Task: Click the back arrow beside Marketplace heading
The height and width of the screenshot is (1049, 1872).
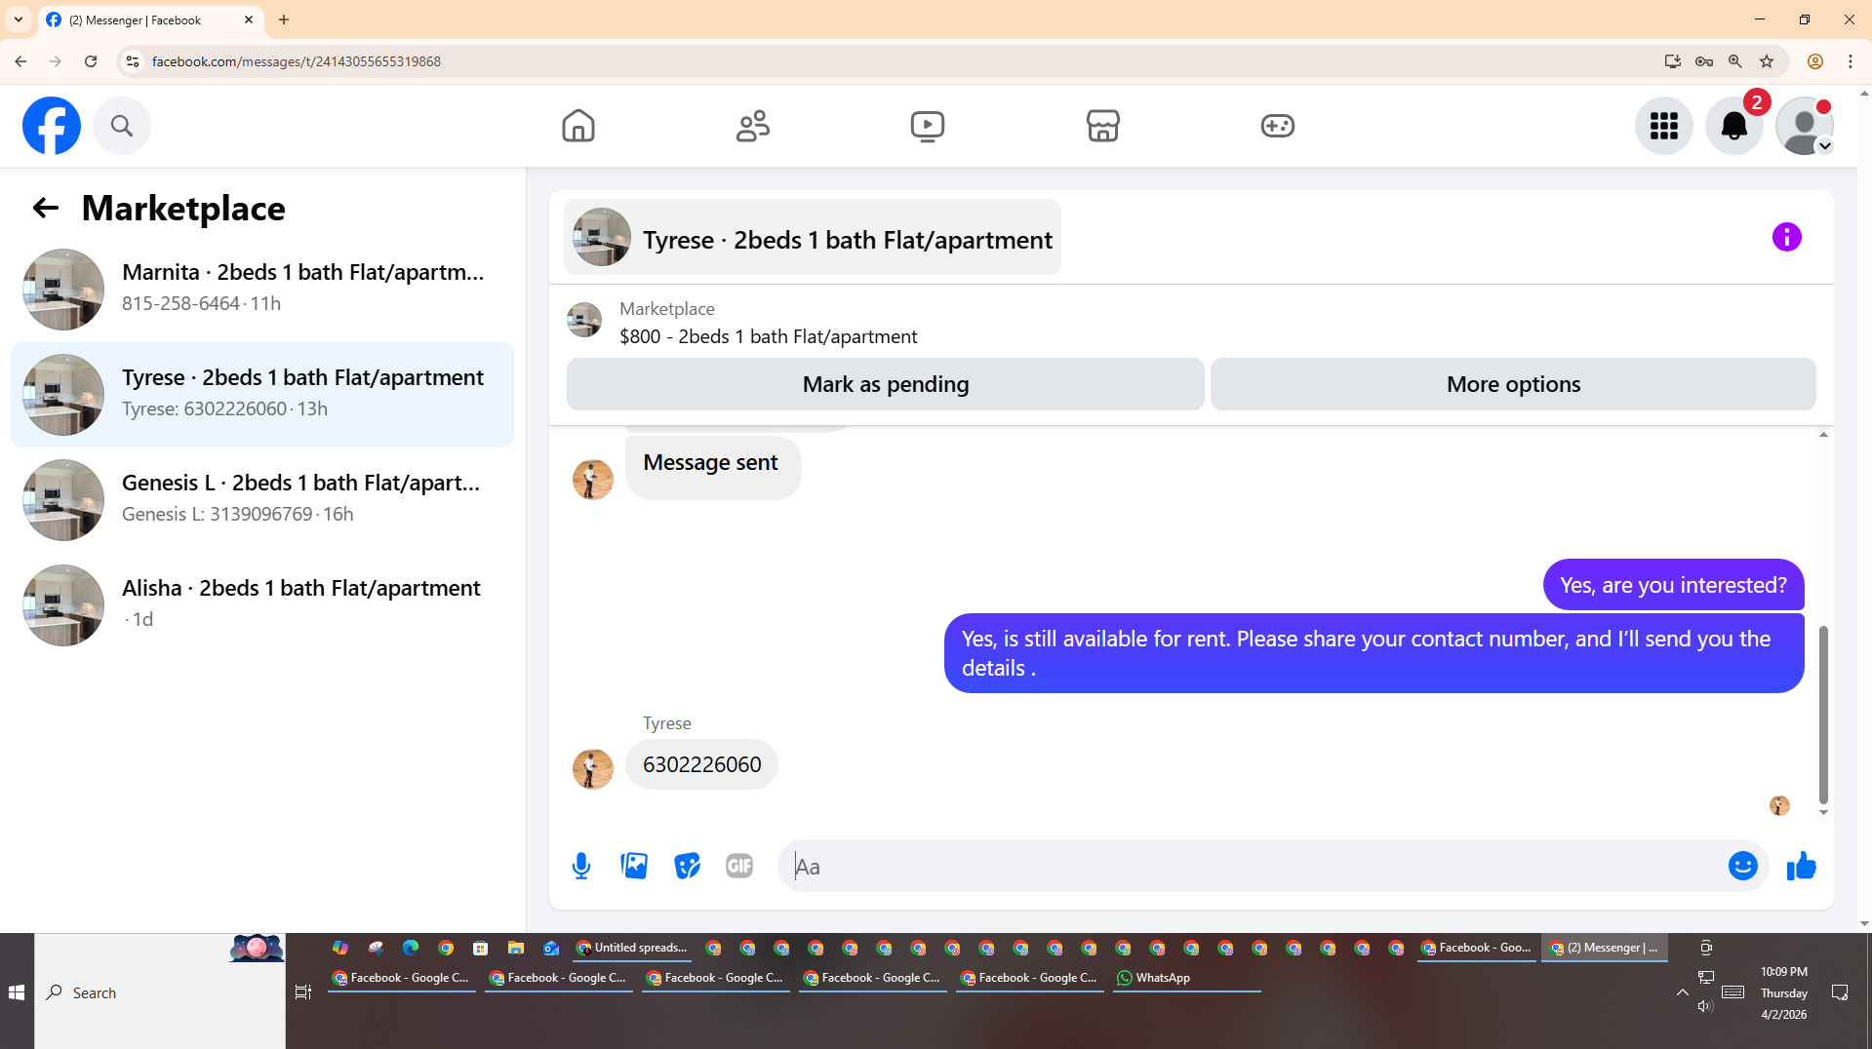Action: tap(45, 208)
